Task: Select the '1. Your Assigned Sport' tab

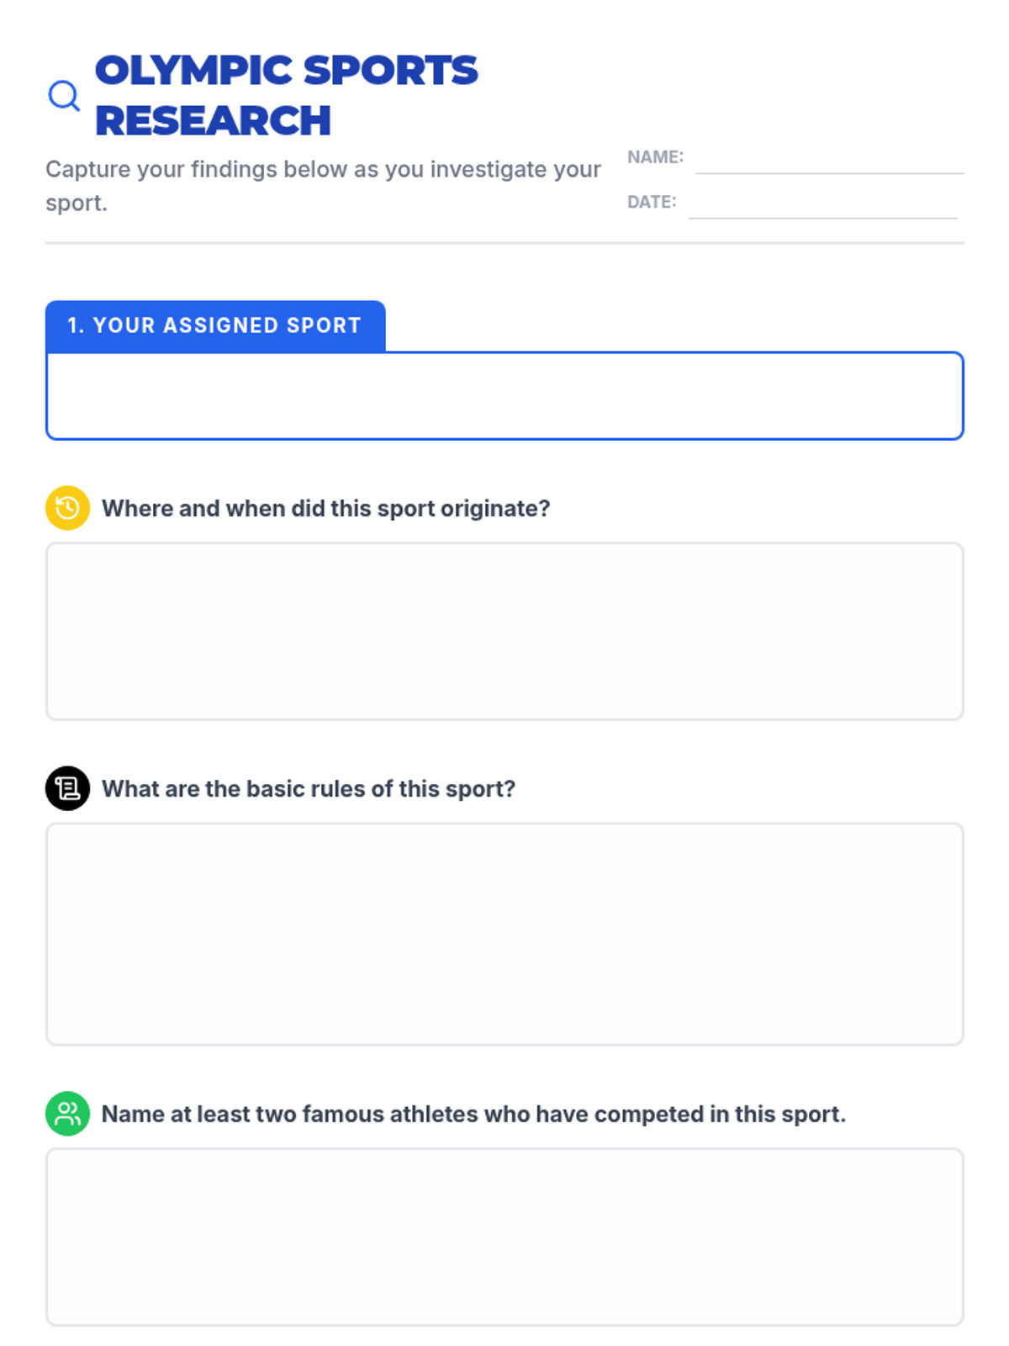Action: click(215, 326)
